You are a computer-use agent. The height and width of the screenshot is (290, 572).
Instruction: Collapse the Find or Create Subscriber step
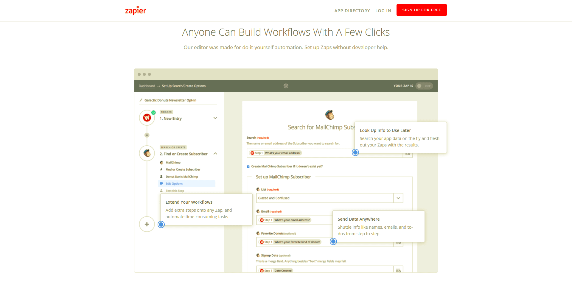click(215, 154)
